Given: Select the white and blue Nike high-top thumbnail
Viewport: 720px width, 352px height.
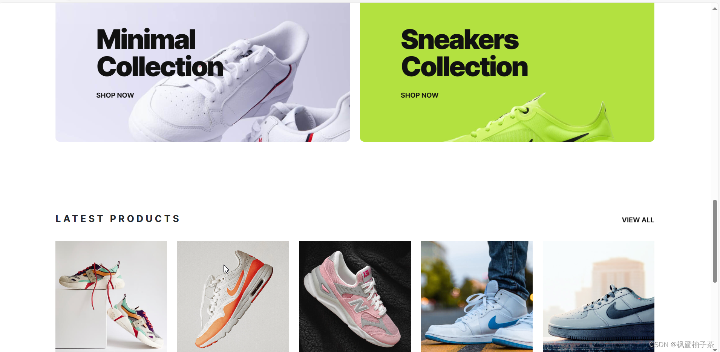Looking at the screenshot, I should coord(477,297).
